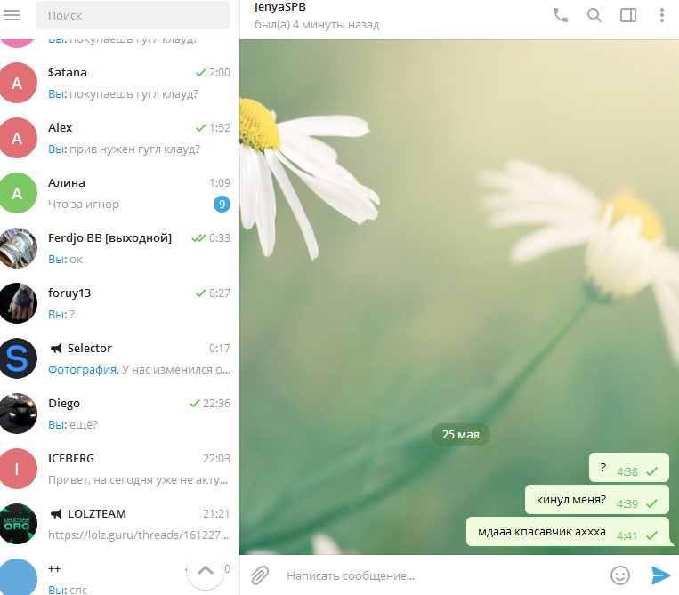The width and height of the screenshot is (679, 595).
Task: Click $atana's red A avatar
Action: [x=16, y=83]
